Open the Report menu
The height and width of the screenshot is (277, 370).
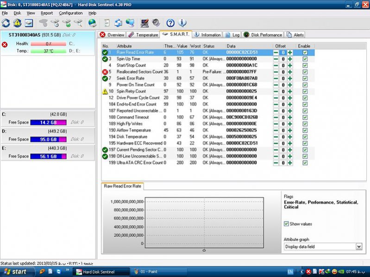[x=47, y=13]
